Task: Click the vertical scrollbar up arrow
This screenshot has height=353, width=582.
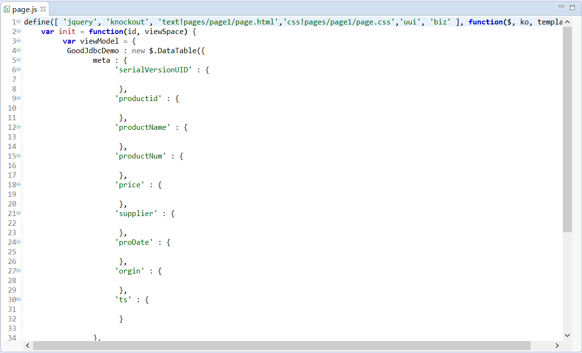Action: click(567, 22)
